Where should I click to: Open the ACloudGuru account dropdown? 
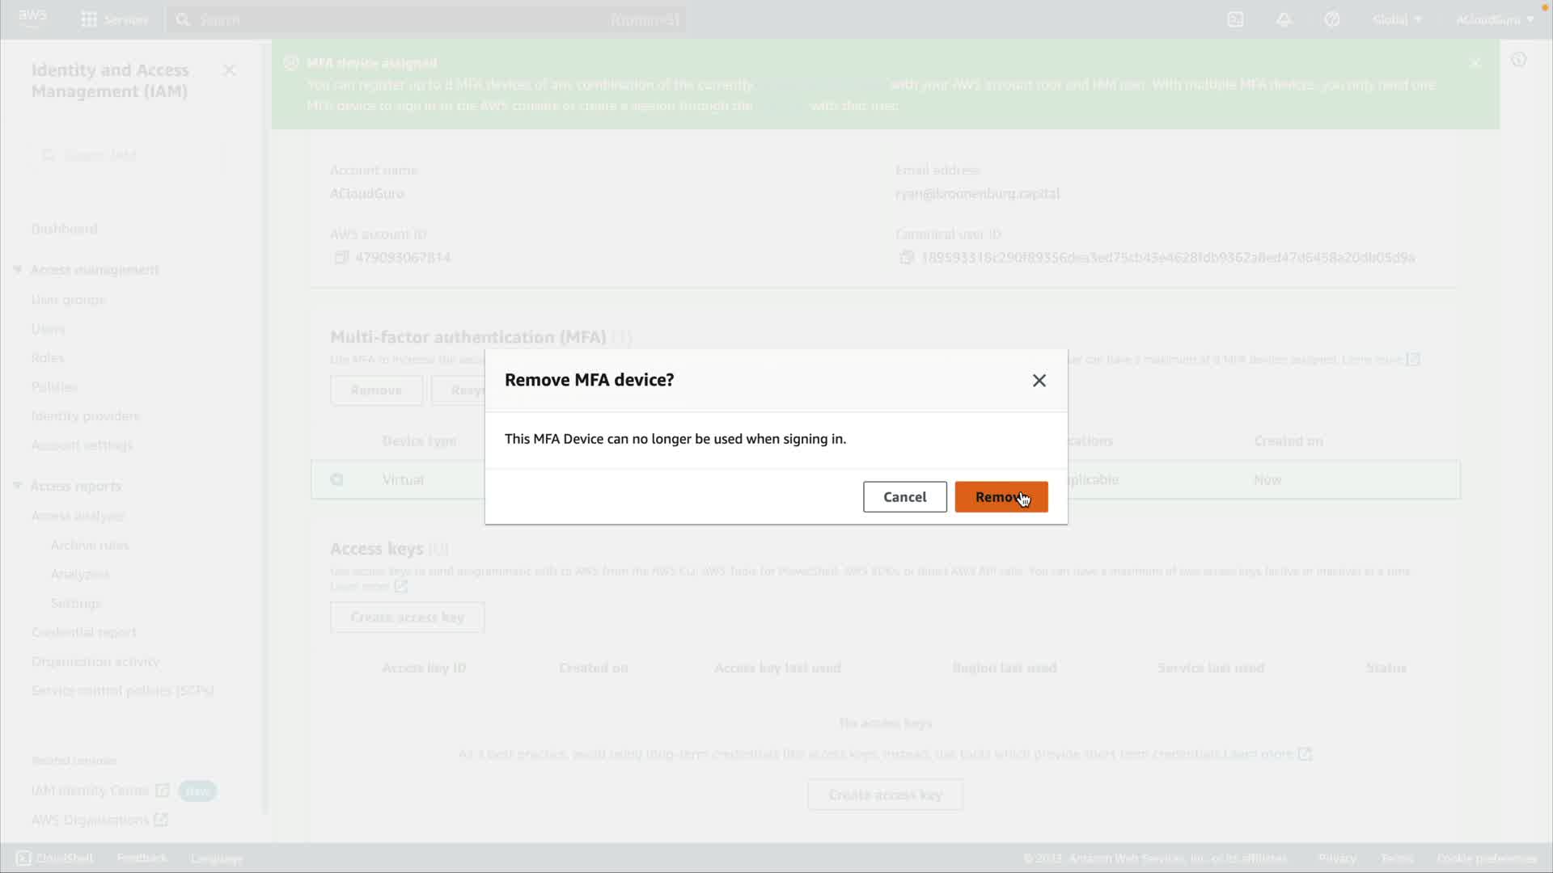[x=1494, y=19]
